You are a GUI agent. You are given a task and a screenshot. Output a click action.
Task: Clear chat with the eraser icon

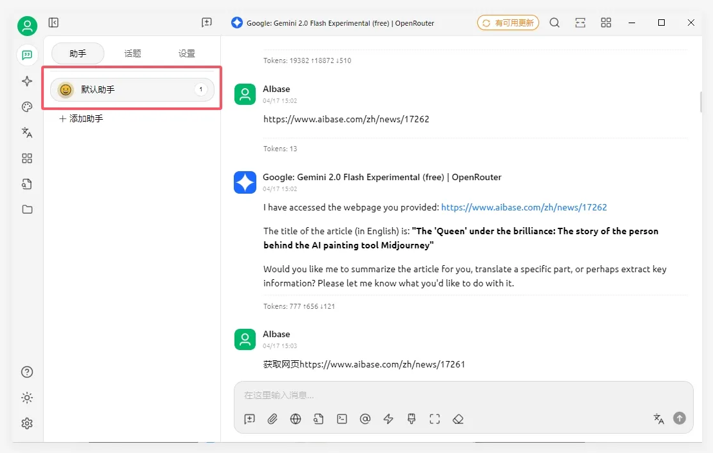click(458, 419)
